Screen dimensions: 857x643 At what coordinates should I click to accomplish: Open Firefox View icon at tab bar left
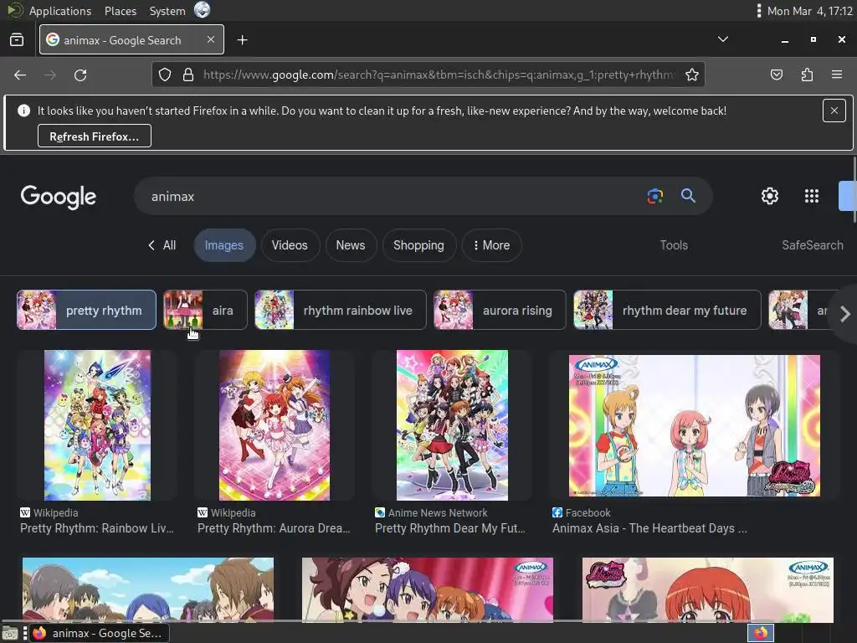click(x=17, y=40)
